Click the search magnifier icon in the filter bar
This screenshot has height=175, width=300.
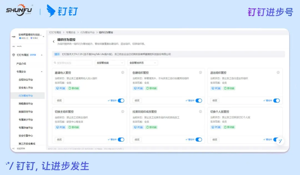pos(55,63)
